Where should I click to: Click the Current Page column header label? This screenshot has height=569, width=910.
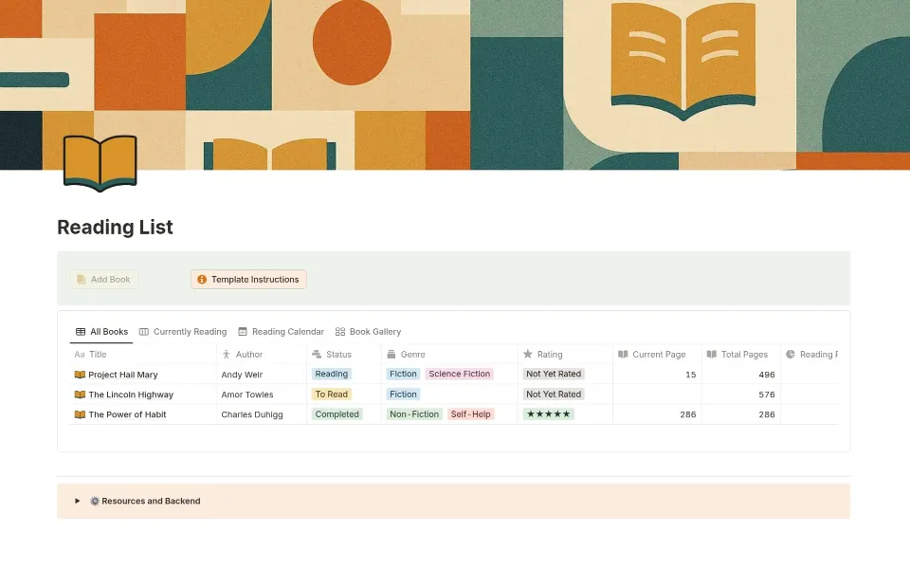click(x=659, y=354)
